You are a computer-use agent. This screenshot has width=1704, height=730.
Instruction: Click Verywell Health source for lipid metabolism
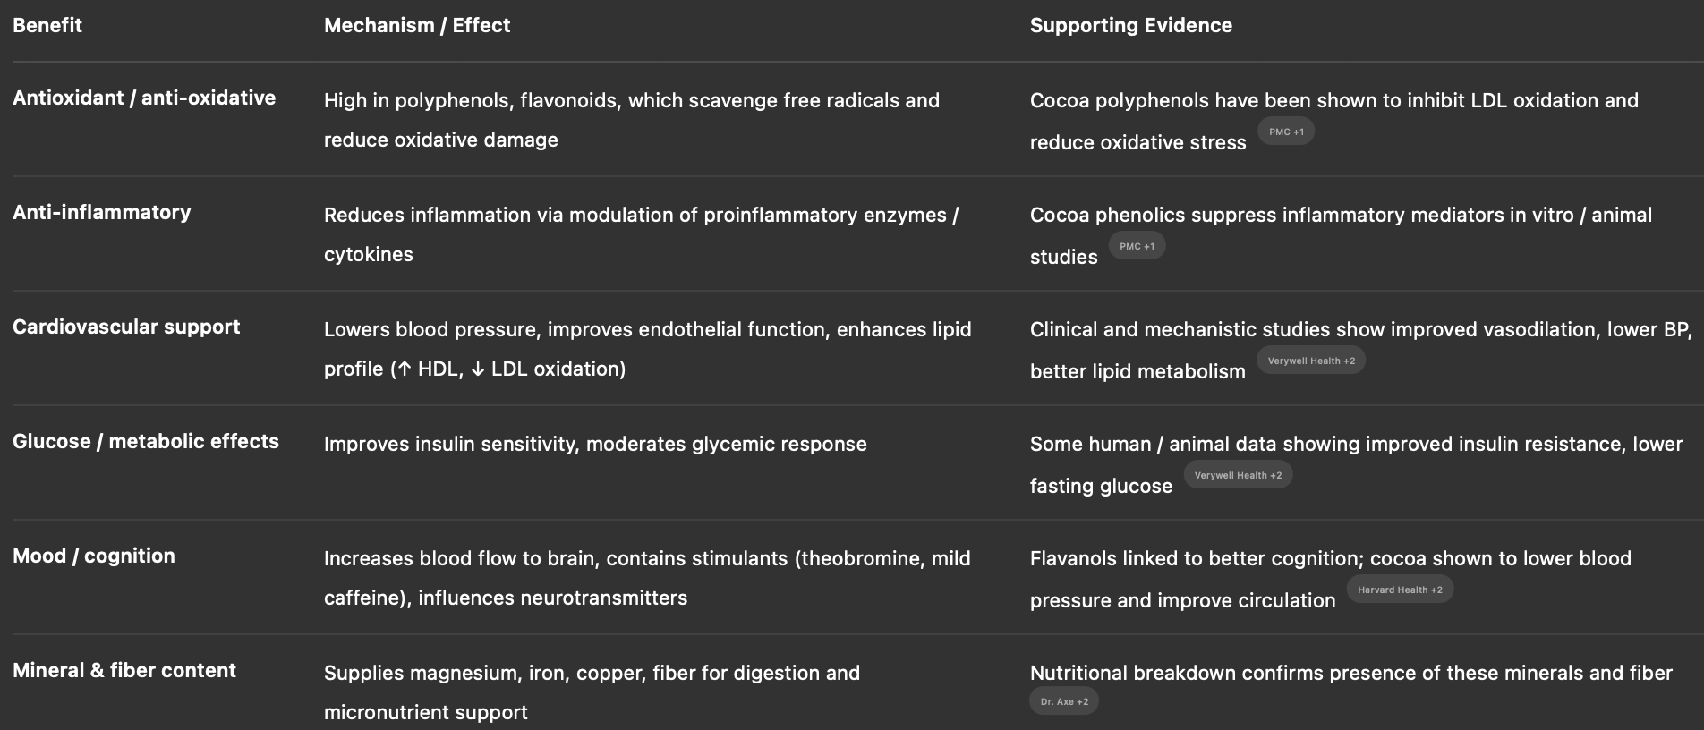coord(1311,361)
